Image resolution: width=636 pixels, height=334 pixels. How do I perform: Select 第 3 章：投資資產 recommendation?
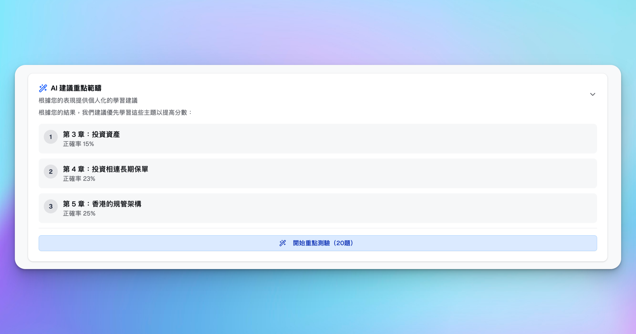coord(318,139)
